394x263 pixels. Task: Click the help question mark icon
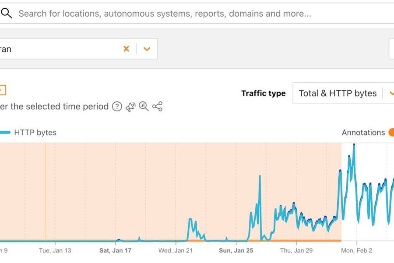click(117, 107)
